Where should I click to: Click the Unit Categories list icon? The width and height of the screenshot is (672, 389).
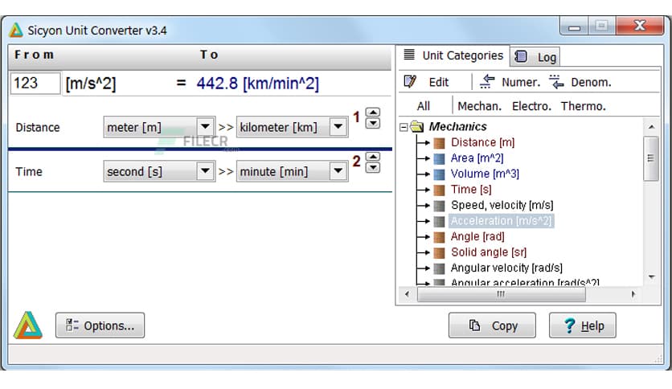tap(409, 55)
